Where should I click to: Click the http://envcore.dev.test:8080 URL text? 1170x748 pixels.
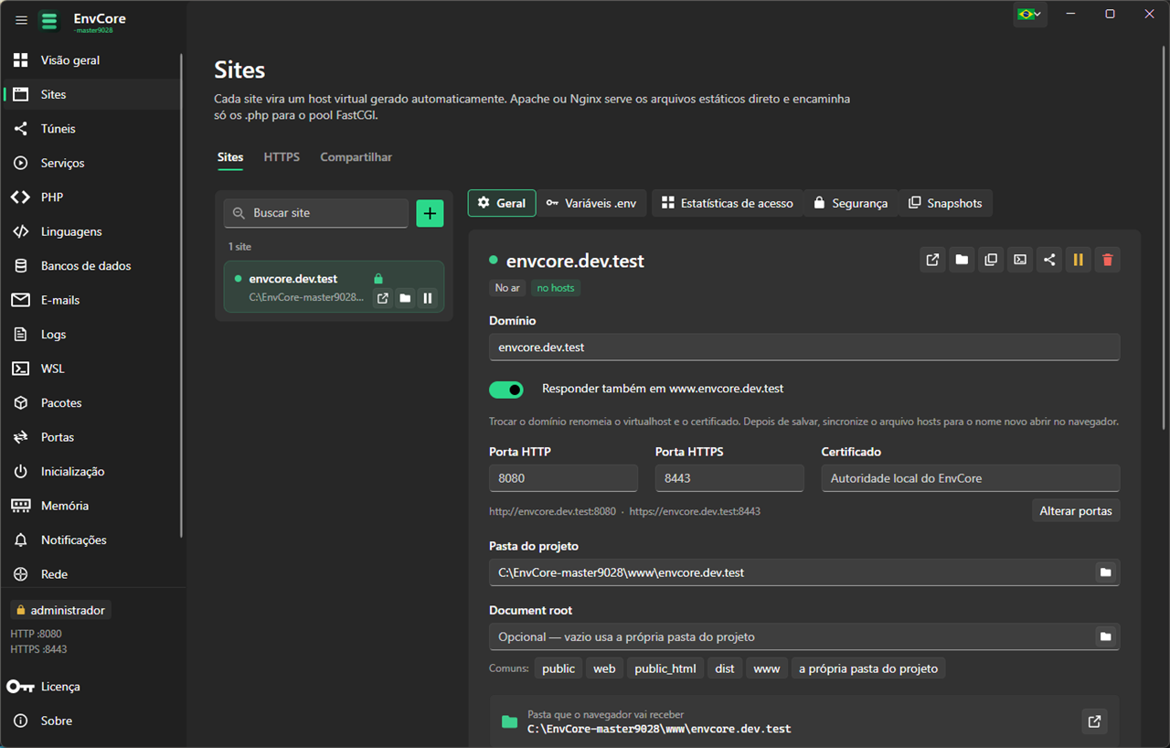pyautogui.click(x=553, y=511)
